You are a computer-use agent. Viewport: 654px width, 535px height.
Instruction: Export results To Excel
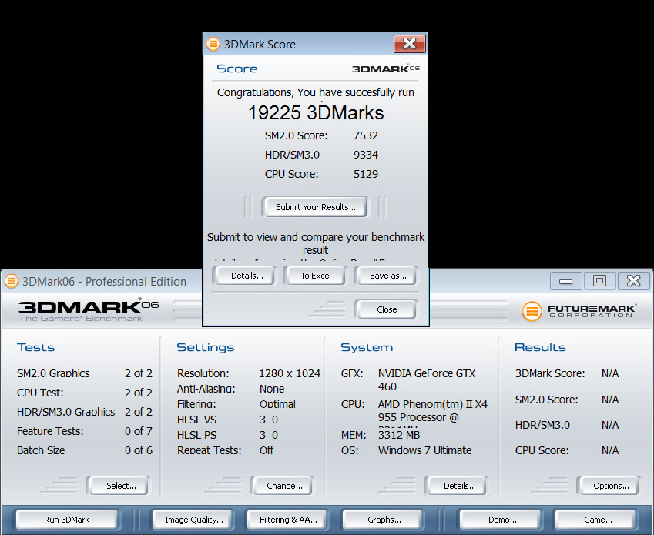click(316, 276)
